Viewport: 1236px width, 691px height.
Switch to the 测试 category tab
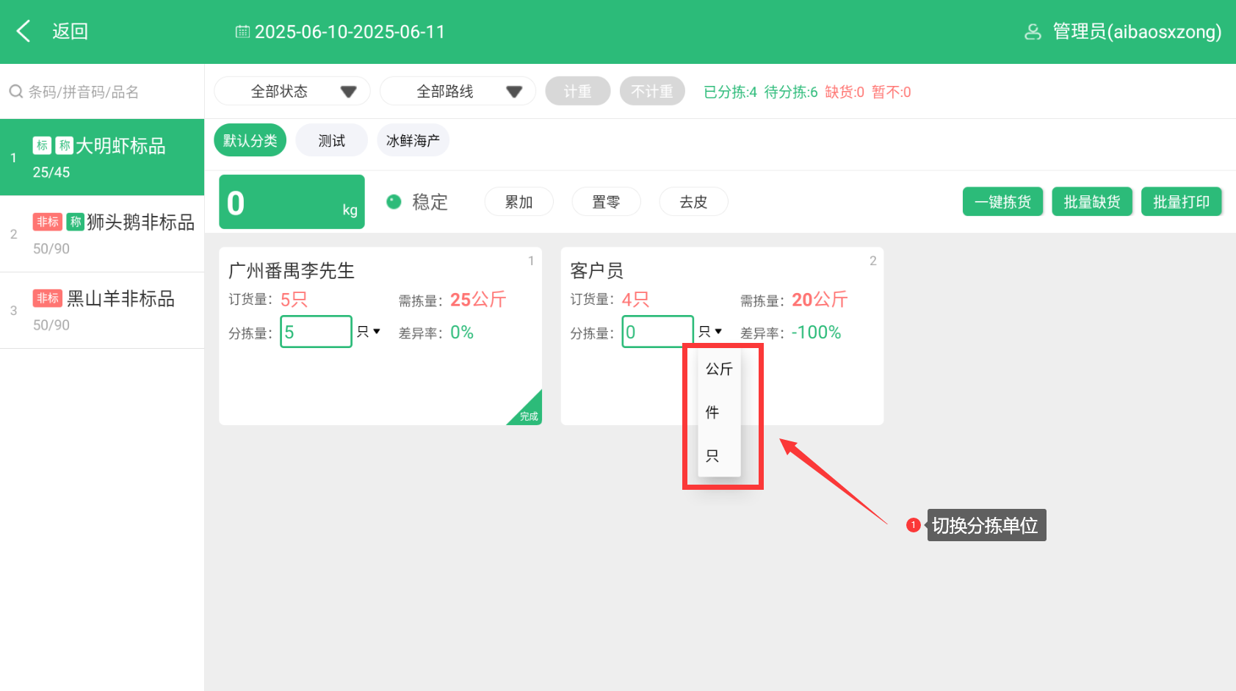(x=331, y=140)
